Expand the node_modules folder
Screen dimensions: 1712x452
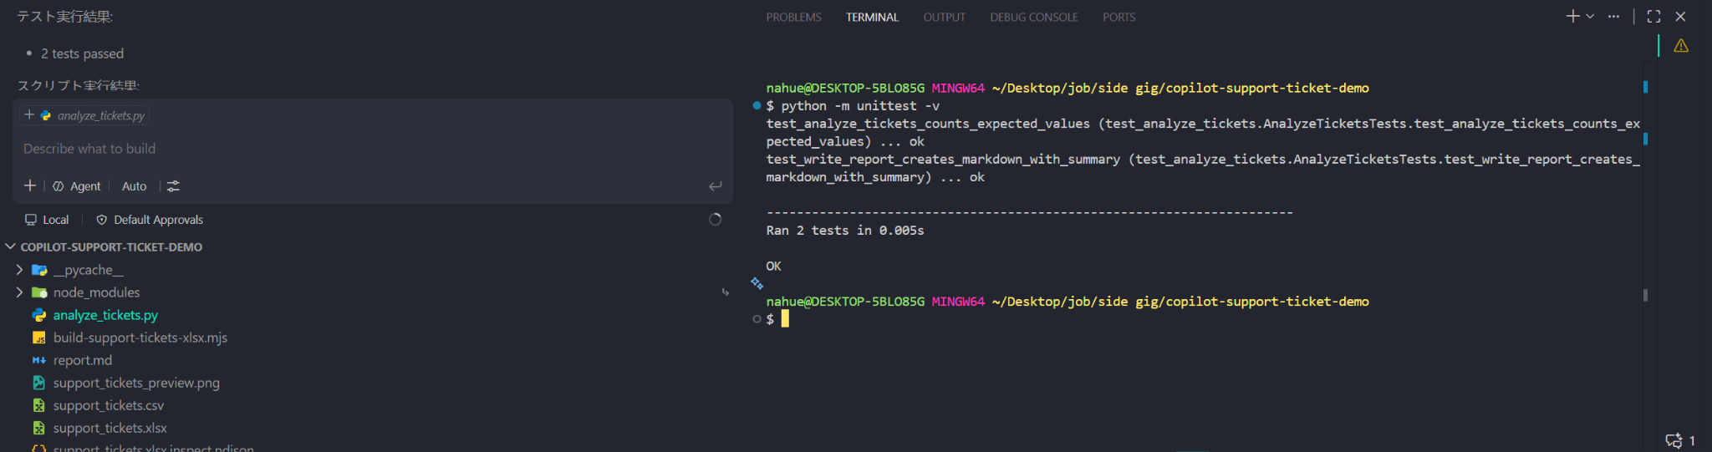tap(19, 292)
